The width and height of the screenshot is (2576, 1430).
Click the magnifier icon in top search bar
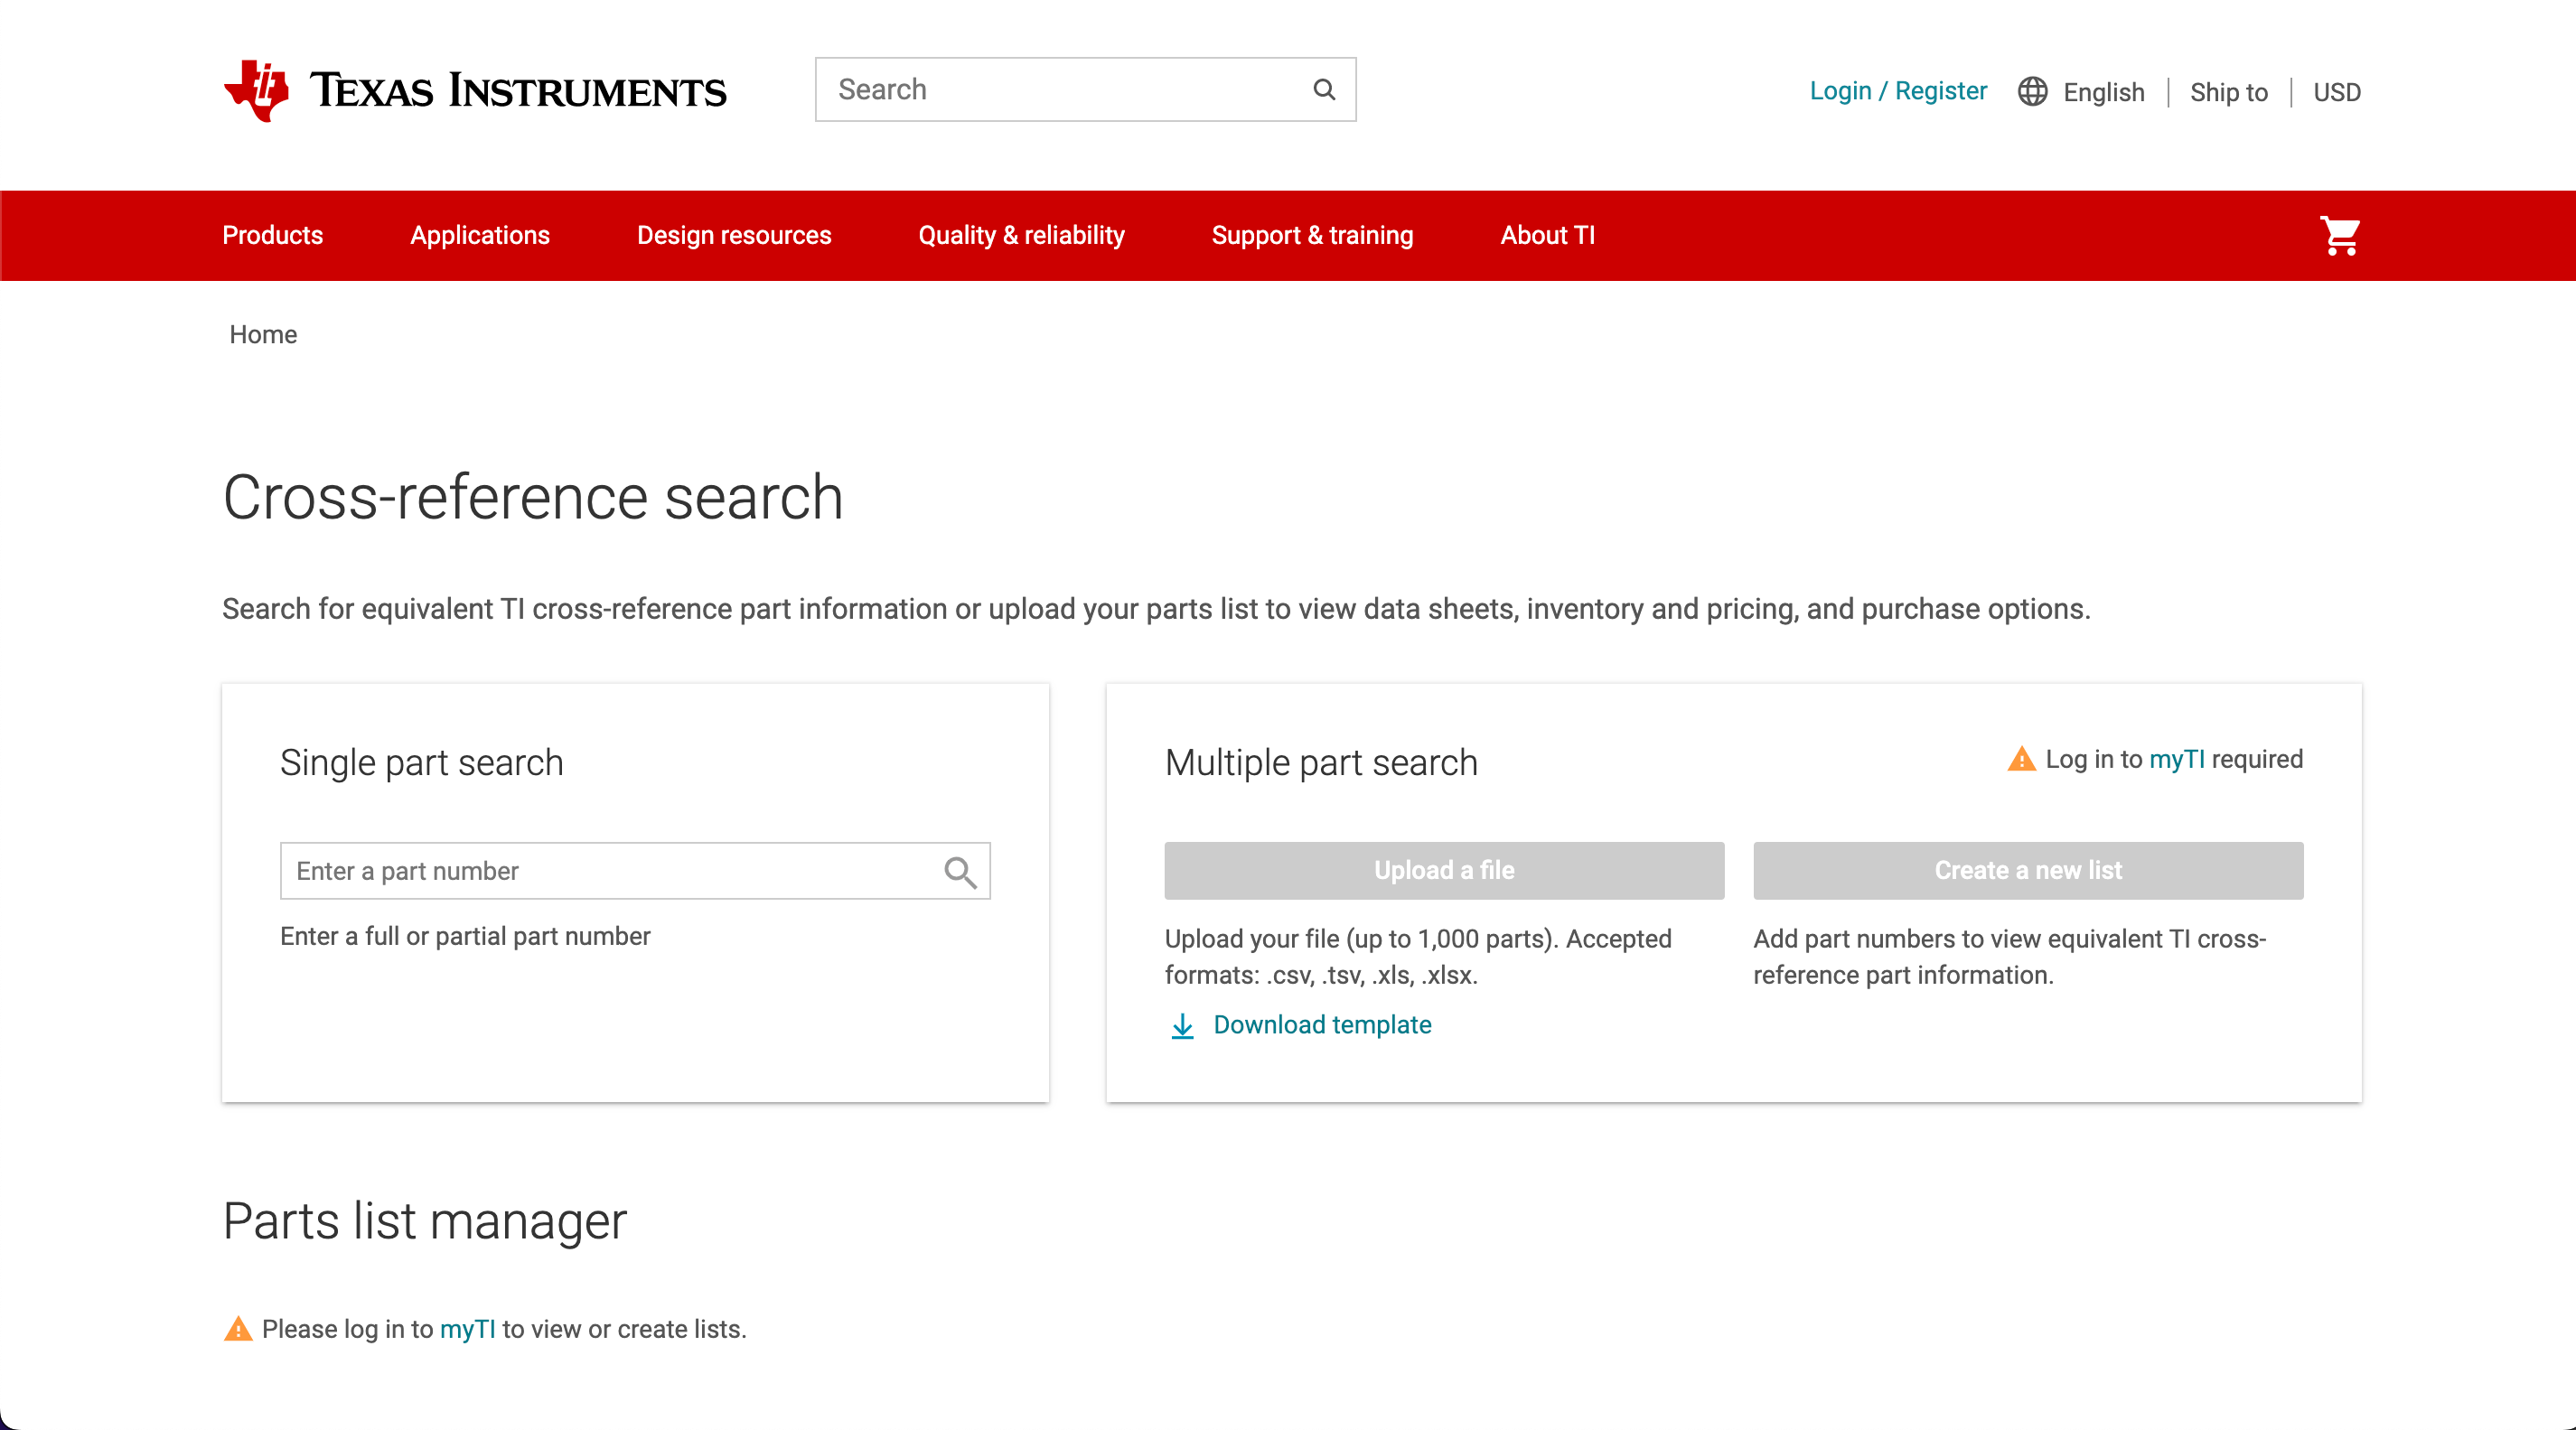point(1324,90)
